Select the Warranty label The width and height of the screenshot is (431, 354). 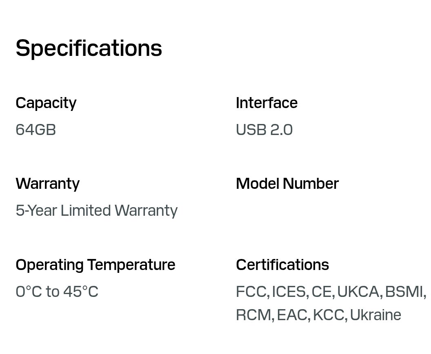[47, 184]
